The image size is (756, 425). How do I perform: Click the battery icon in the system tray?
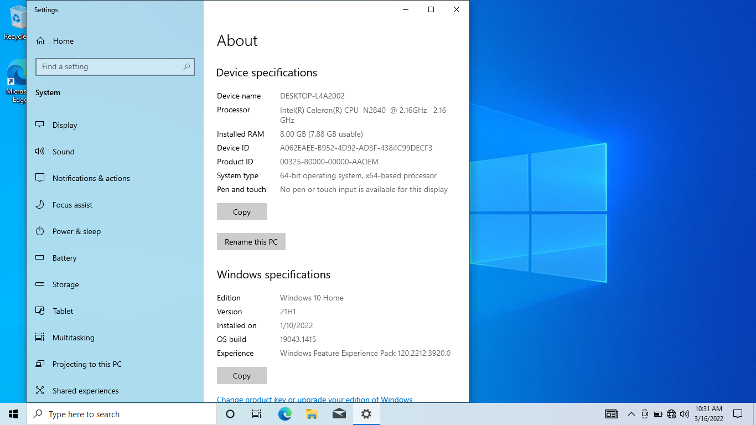tap(658, 414)
